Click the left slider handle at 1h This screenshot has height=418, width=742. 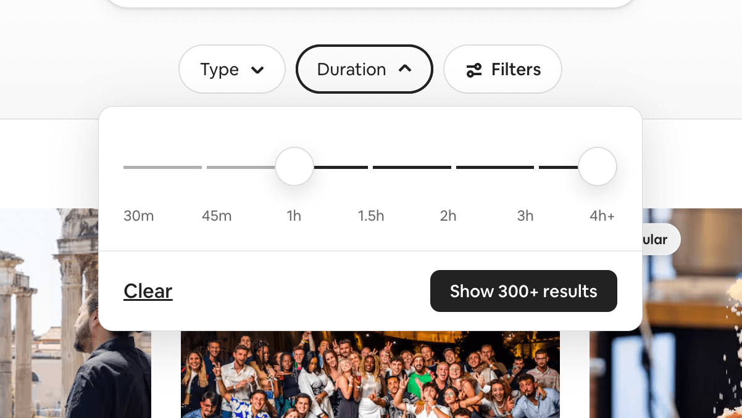(294, 166)
